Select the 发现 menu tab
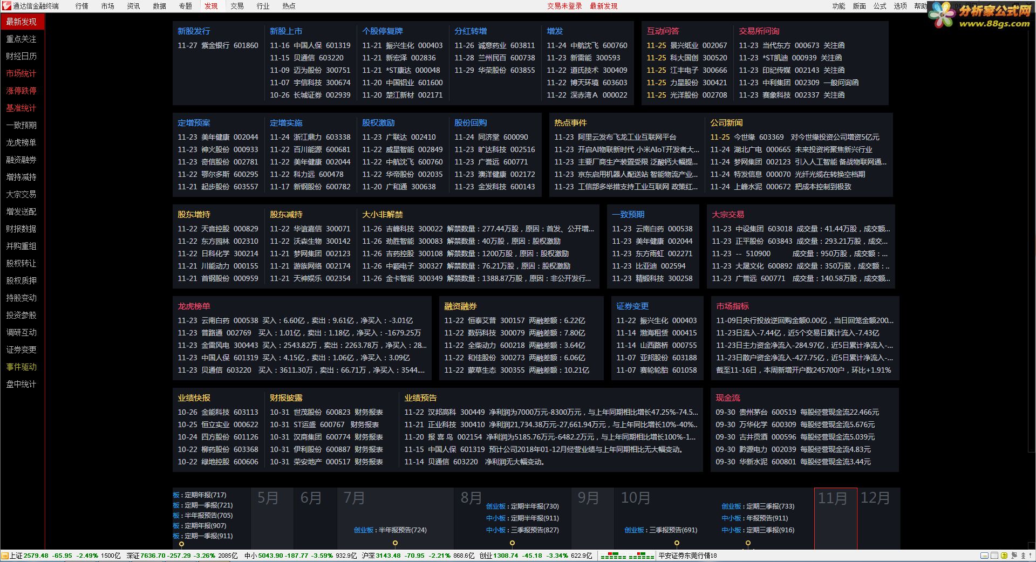Viewport: 1036px width, 562px height. (212, 6)
